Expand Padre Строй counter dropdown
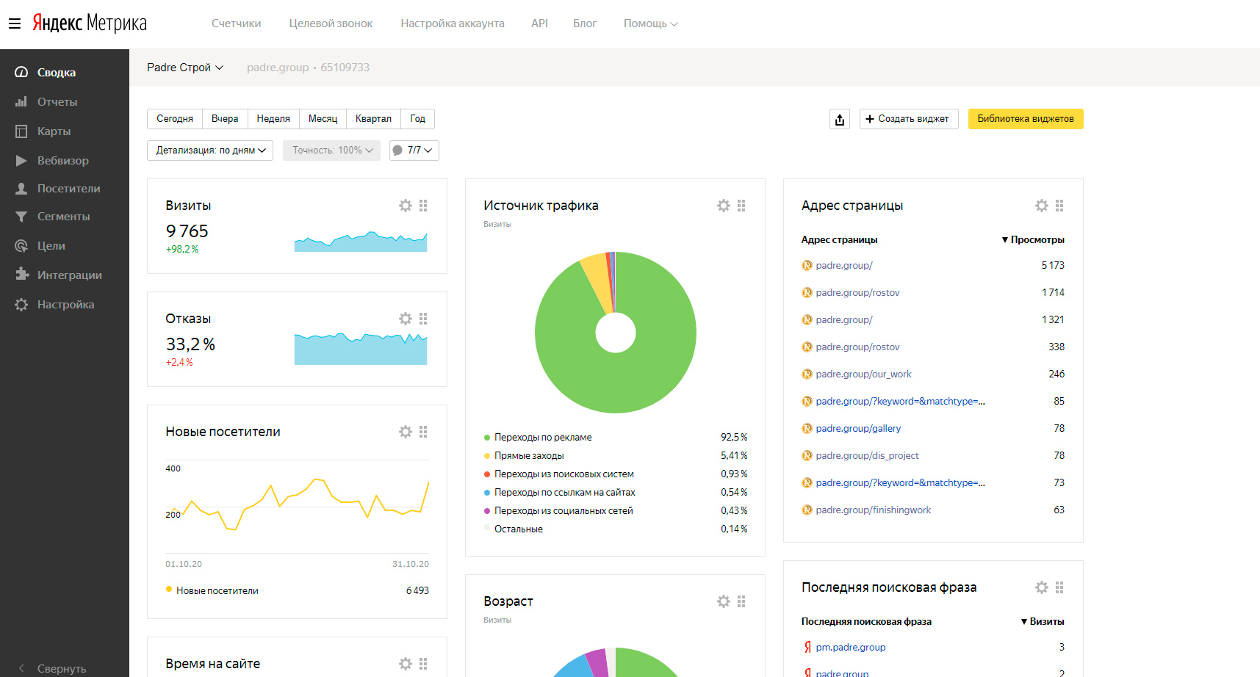This screenshot has height=677, width=1260. click(x=185, y=68)
